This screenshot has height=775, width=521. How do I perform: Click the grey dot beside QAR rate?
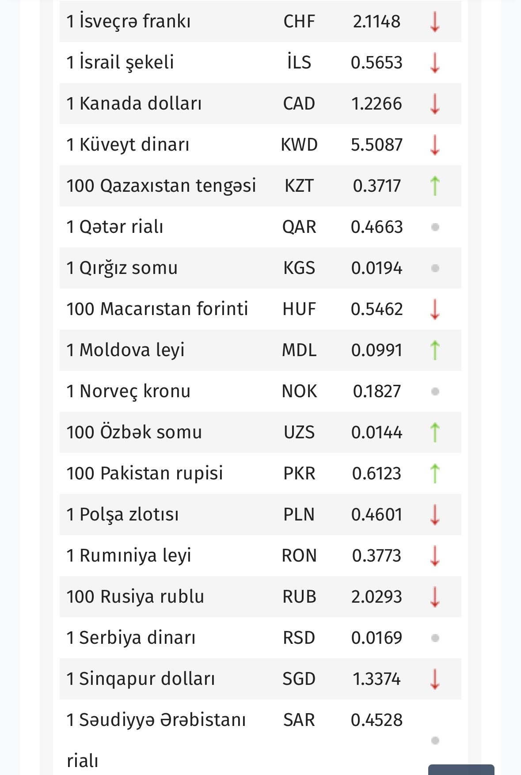[435, 227]
